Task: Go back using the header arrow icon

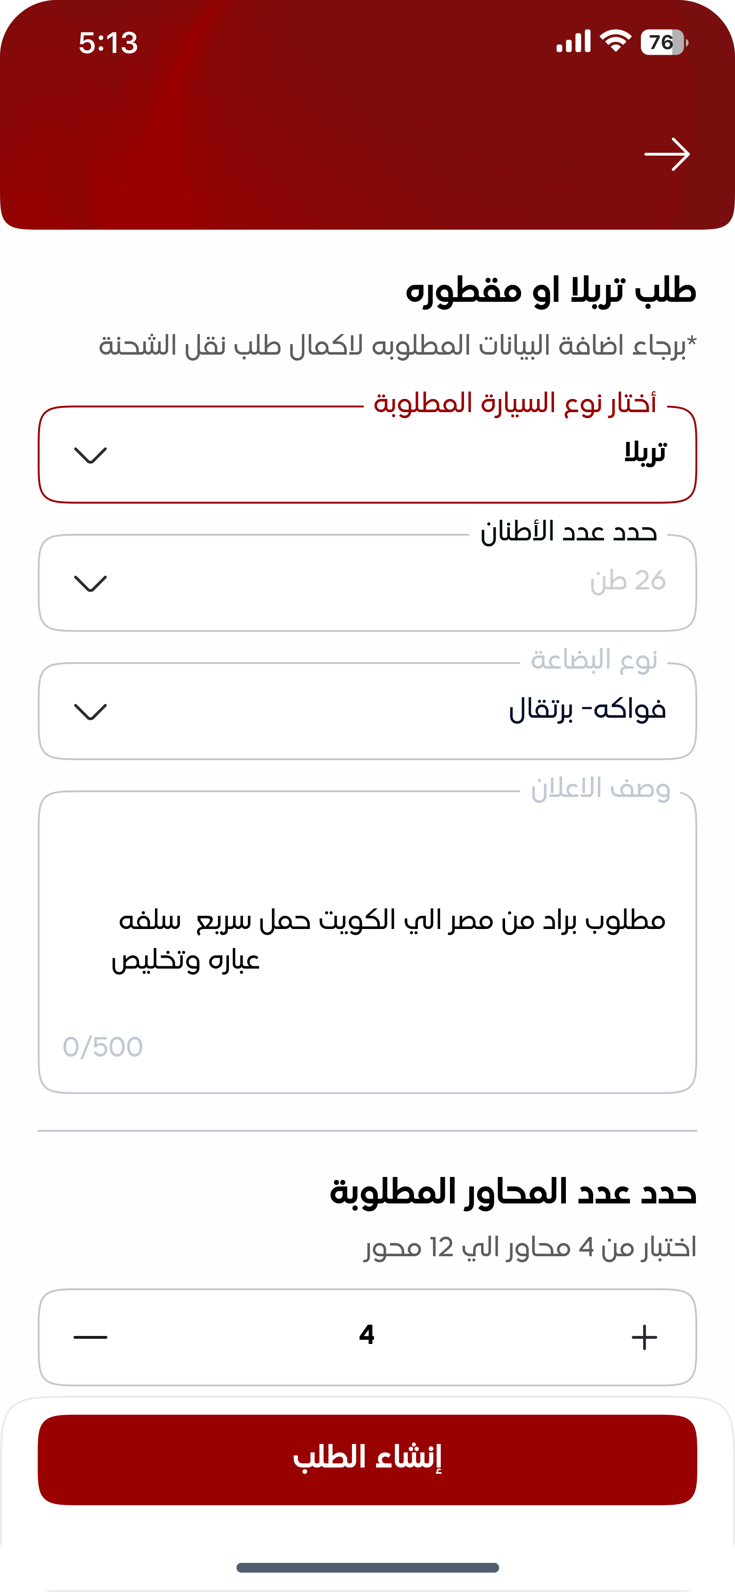Action: point(666,155)
